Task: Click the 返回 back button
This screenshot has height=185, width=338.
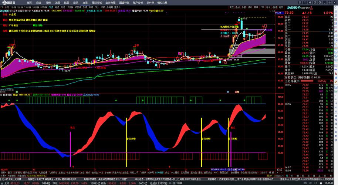Action: (x=281, y=7)
